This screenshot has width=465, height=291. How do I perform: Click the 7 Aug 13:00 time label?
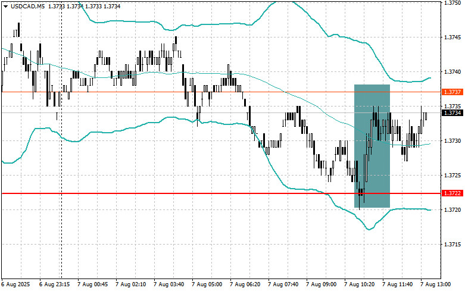436,284
